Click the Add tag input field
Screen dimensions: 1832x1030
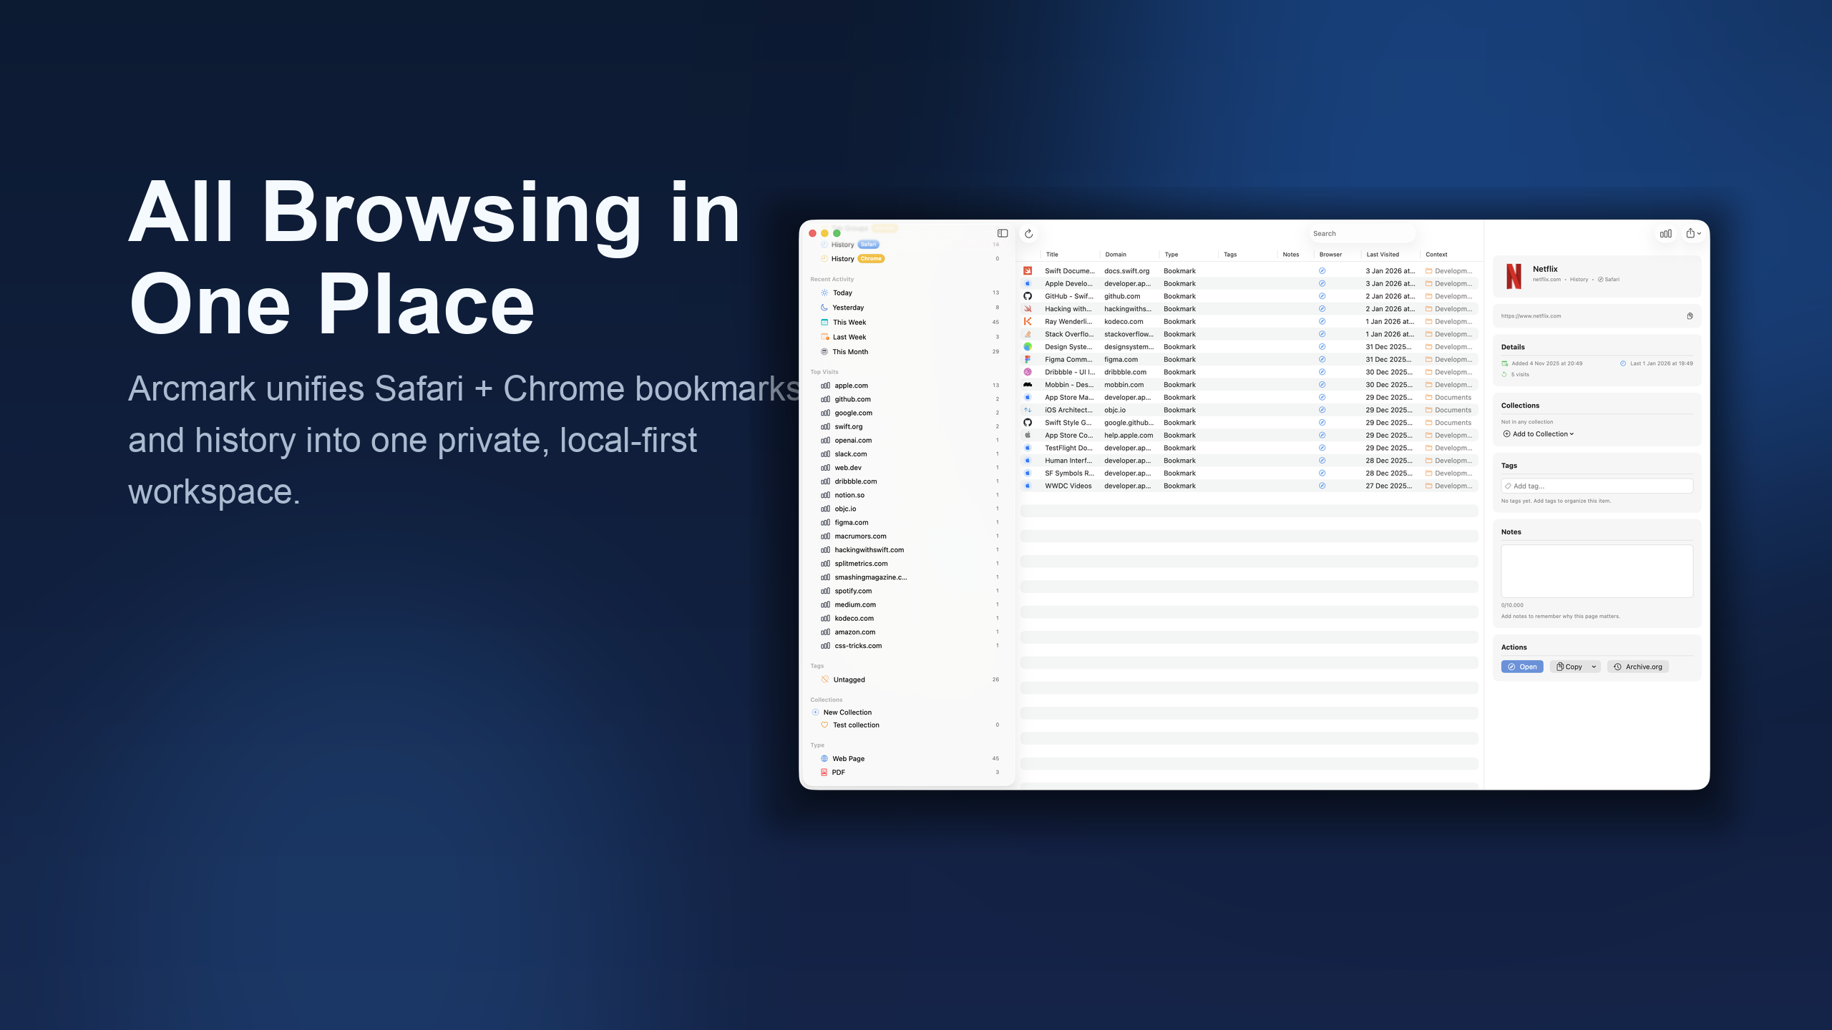[1597, 485]
